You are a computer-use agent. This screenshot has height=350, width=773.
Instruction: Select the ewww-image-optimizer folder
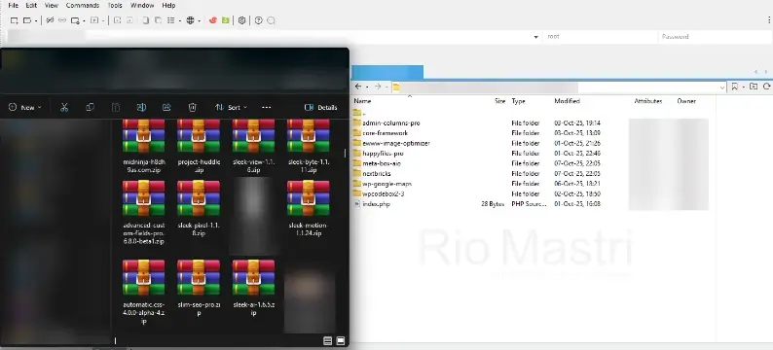tap(391, 143)
